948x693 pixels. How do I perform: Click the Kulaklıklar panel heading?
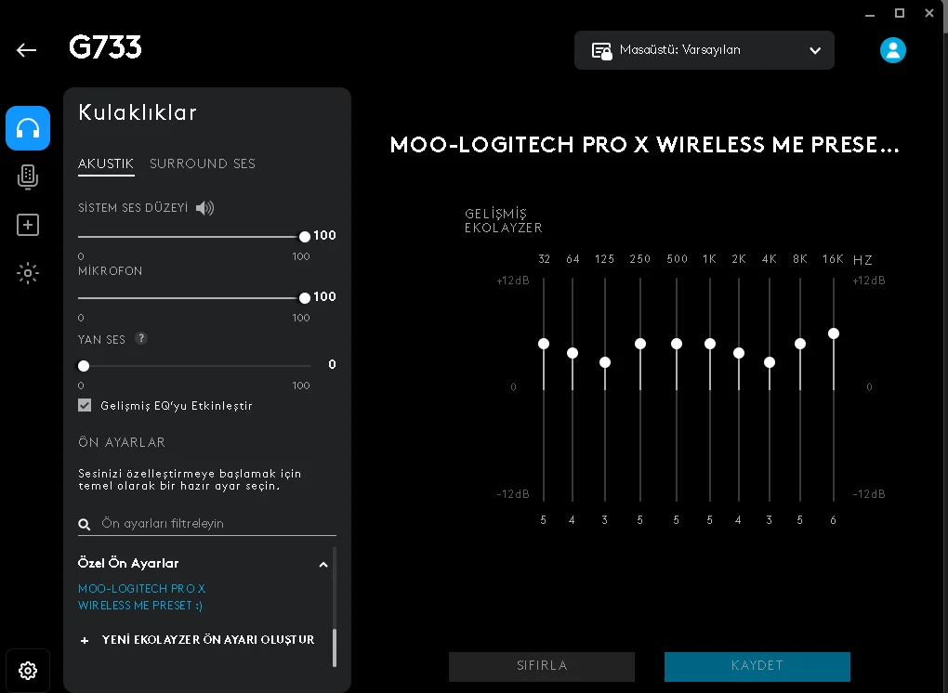[138, 112]
